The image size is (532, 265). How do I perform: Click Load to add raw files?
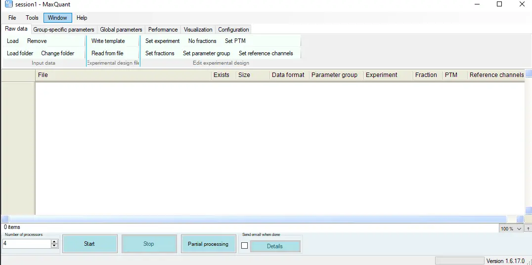point(13,41)
